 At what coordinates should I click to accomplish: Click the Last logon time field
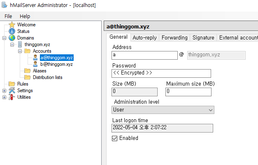162,128
